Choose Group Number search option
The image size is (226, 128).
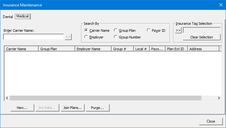pos(116,37)
